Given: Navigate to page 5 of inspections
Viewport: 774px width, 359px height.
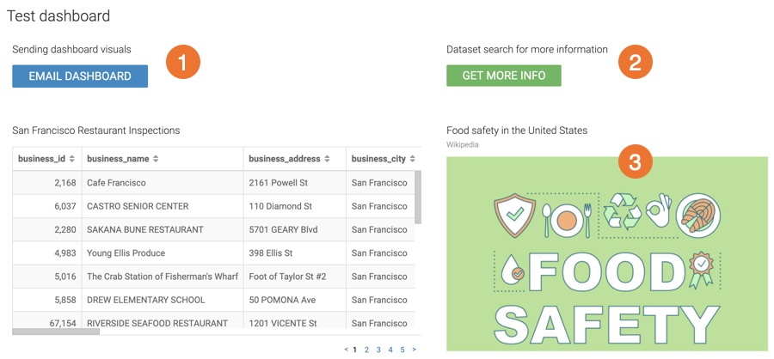Looking at the screenshot, I should (x=402, y=350).
